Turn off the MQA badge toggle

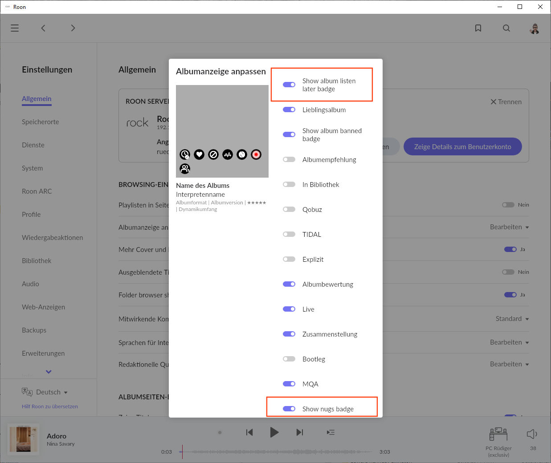pos(289,384)
